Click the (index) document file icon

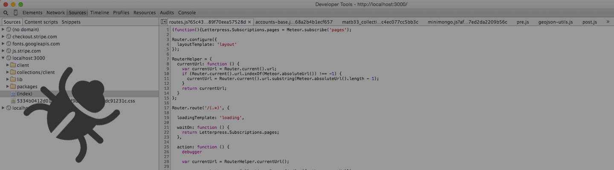coord(13,93)
